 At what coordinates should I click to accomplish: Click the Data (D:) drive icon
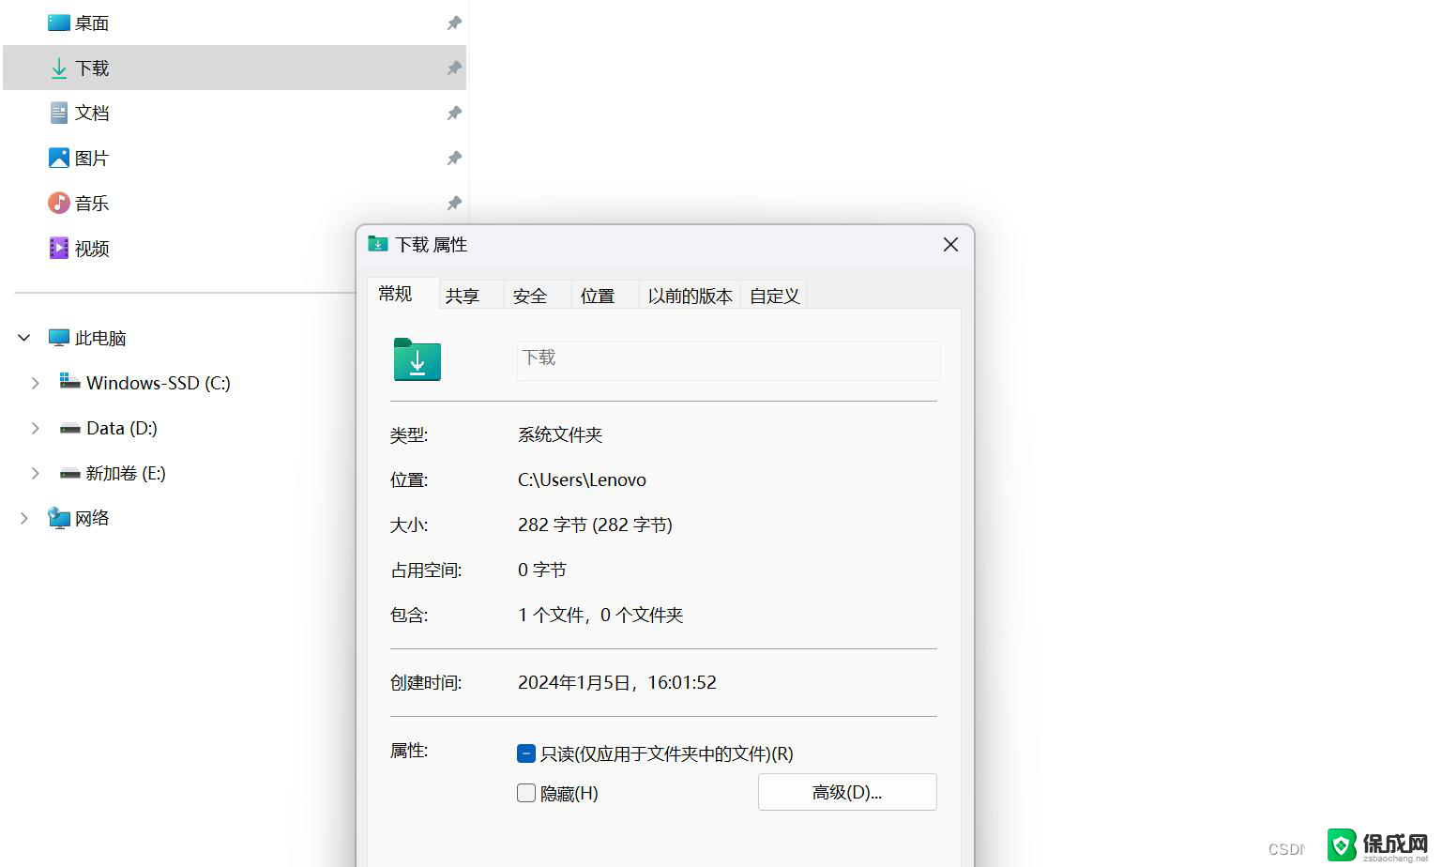coord(69,429)
